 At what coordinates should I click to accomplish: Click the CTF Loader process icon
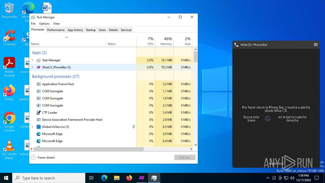[x=39, y=113]
